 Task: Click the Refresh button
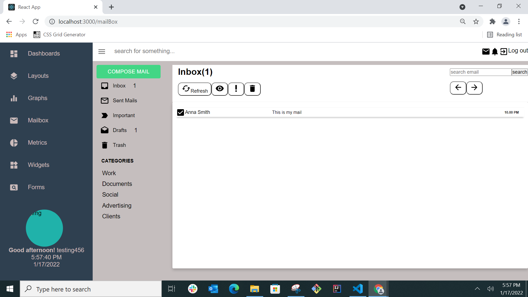click(x=195, y=89)
